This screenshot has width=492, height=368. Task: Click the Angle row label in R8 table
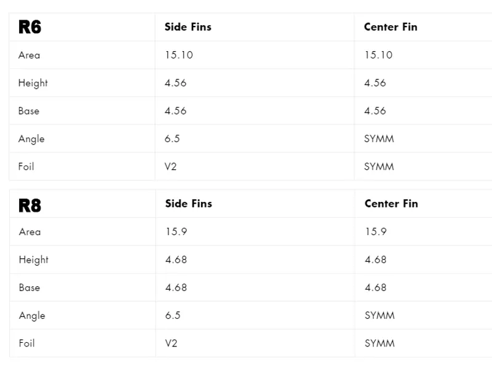click(31, 316)
